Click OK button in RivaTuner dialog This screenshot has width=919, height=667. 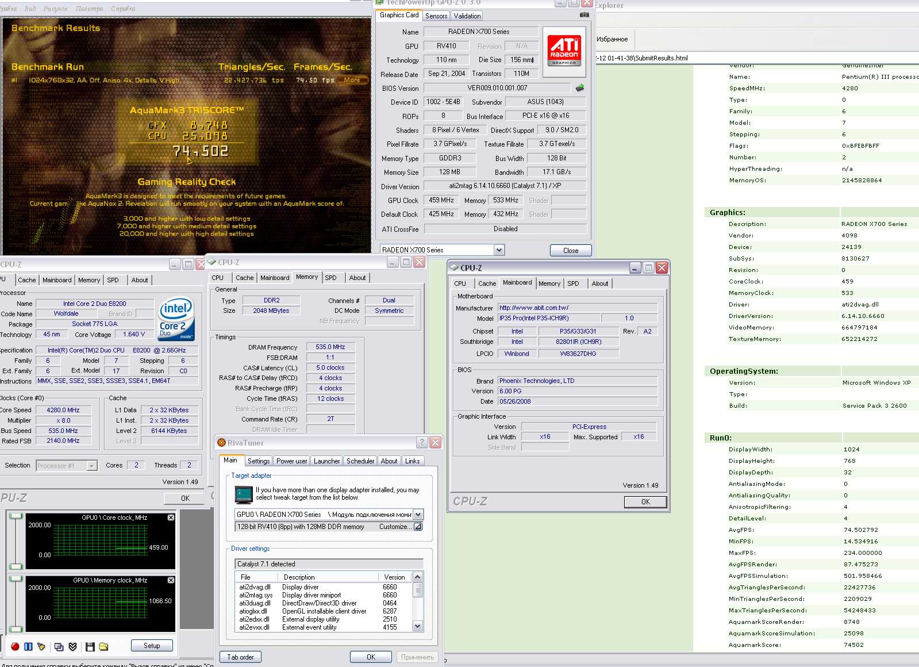coord(371,657)
